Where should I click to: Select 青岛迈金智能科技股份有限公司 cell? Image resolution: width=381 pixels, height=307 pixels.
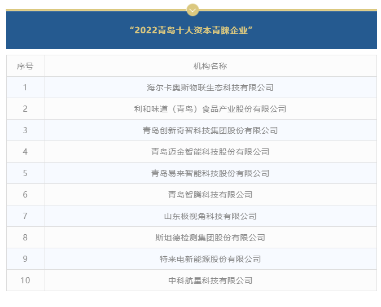tap(211, 152)
